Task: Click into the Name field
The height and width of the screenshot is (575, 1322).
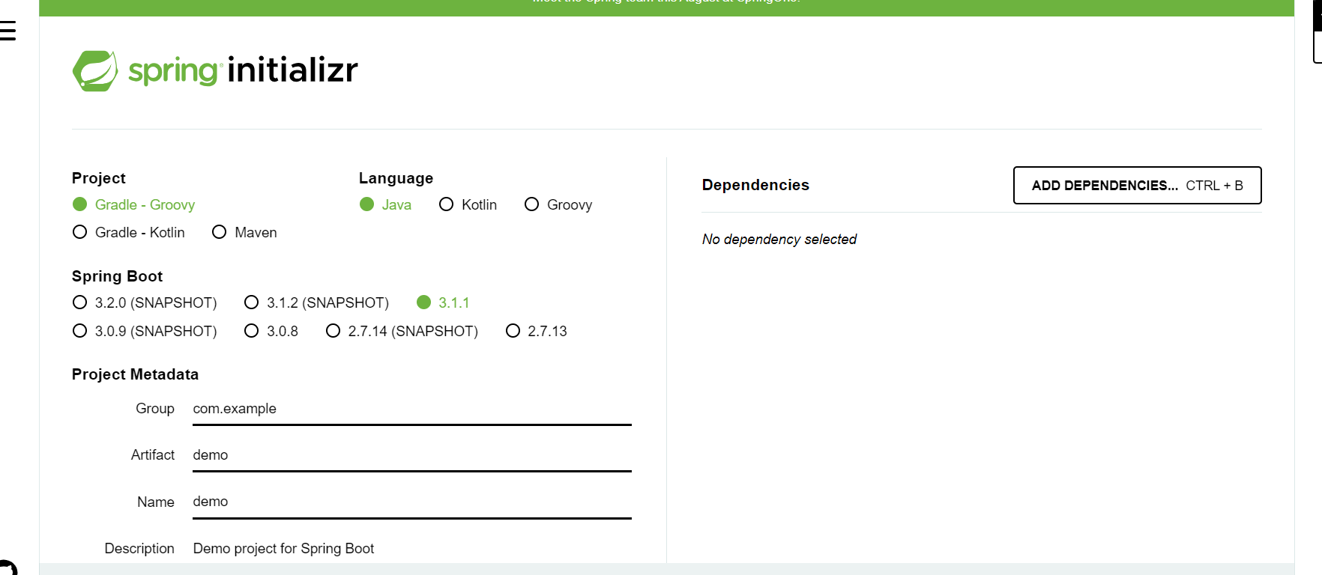Action: (x=412, y=502)
